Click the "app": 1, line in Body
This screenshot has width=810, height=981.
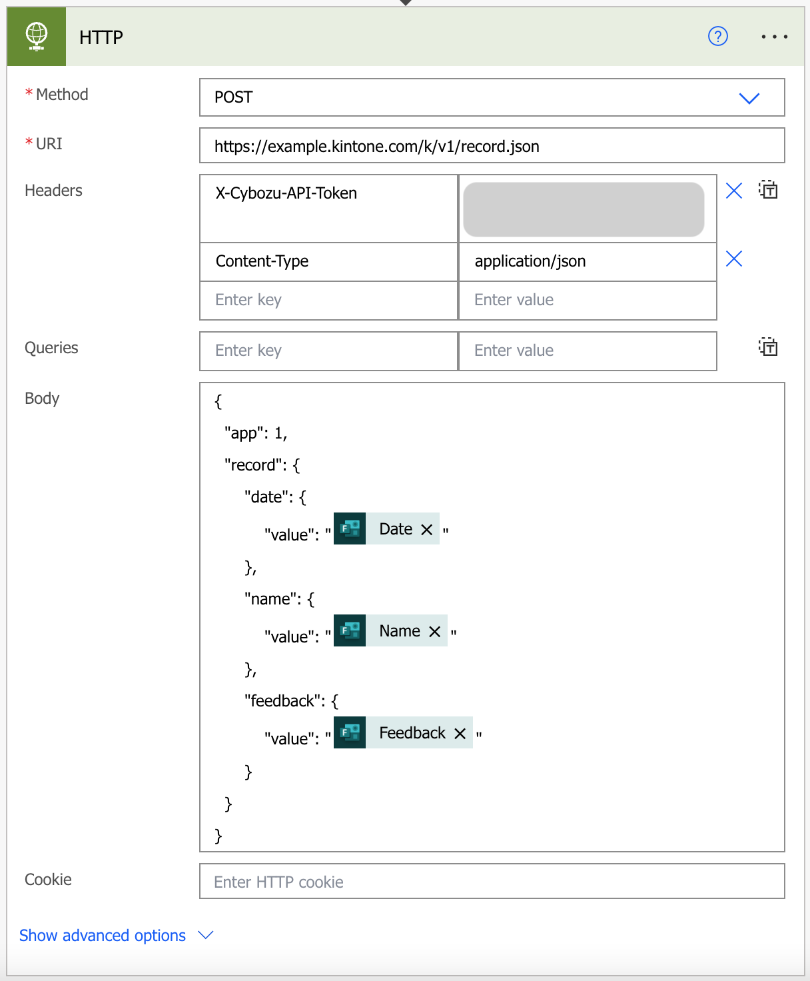click(256, 433)
